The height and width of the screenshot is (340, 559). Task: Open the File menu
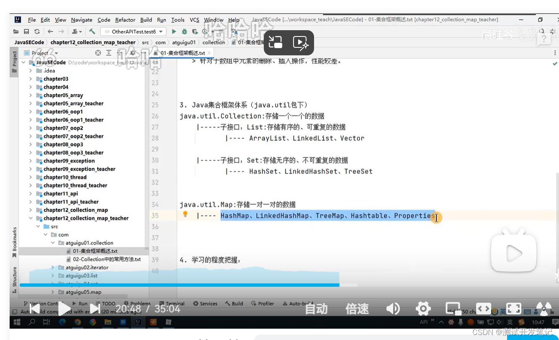32,20
